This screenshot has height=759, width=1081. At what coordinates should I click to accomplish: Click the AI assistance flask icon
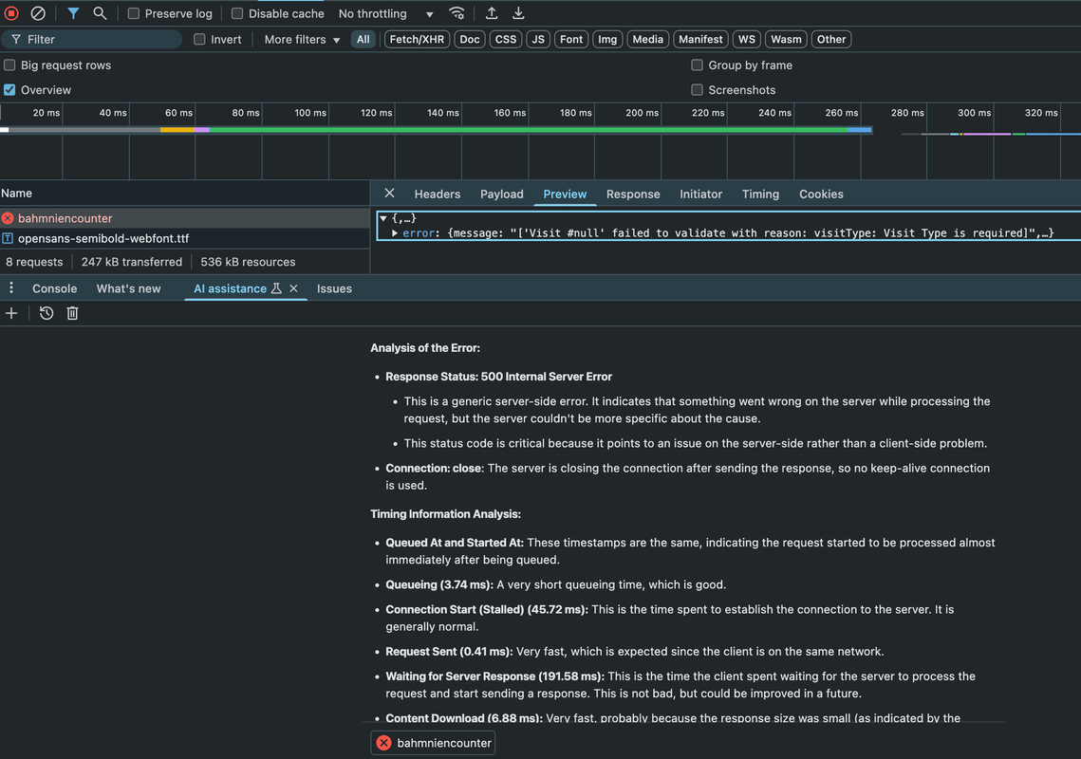[276, 288]
